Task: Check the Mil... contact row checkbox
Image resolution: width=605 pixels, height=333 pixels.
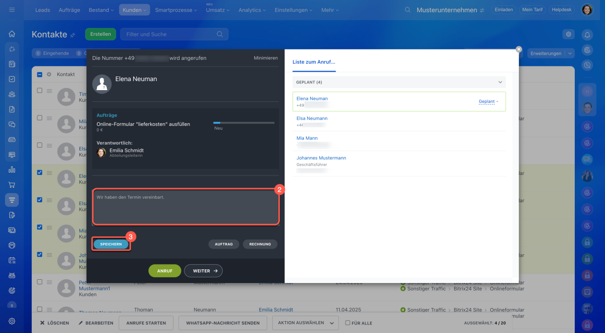Action: click(40, 118)
